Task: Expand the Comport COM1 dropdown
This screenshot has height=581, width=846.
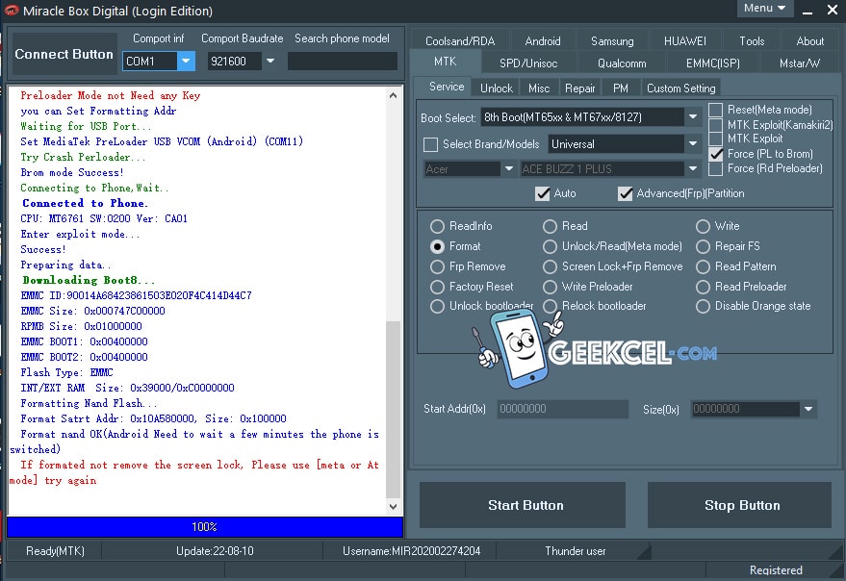Action: [186, 62]
